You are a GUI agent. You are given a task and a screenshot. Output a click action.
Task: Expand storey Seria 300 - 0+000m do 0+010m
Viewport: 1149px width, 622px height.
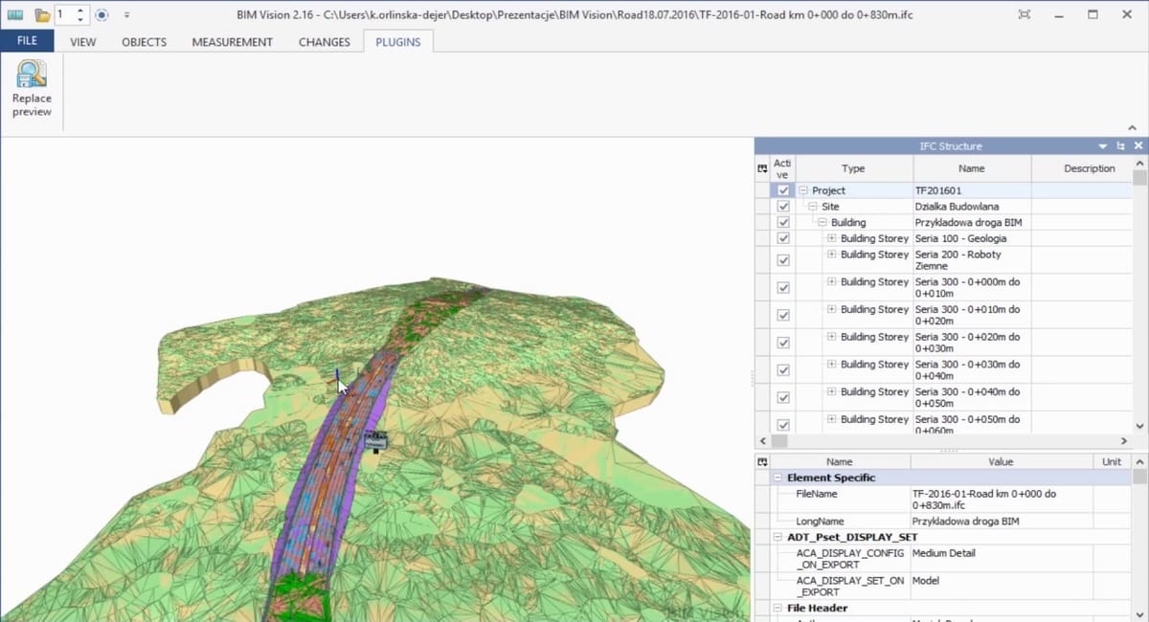(x=832, y=282)
